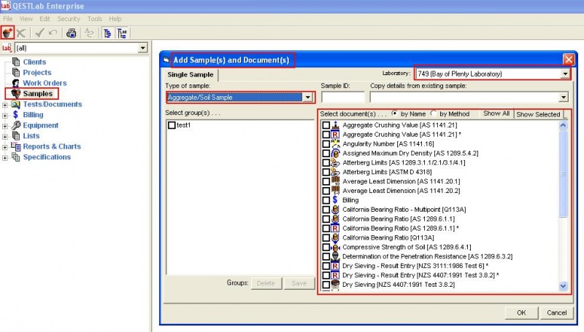This screenshot has width=584, height=332.
Task: Tick Aggregate Crushing Value [AS 1141.21] checkbox
Action: [x=326, y=125]
